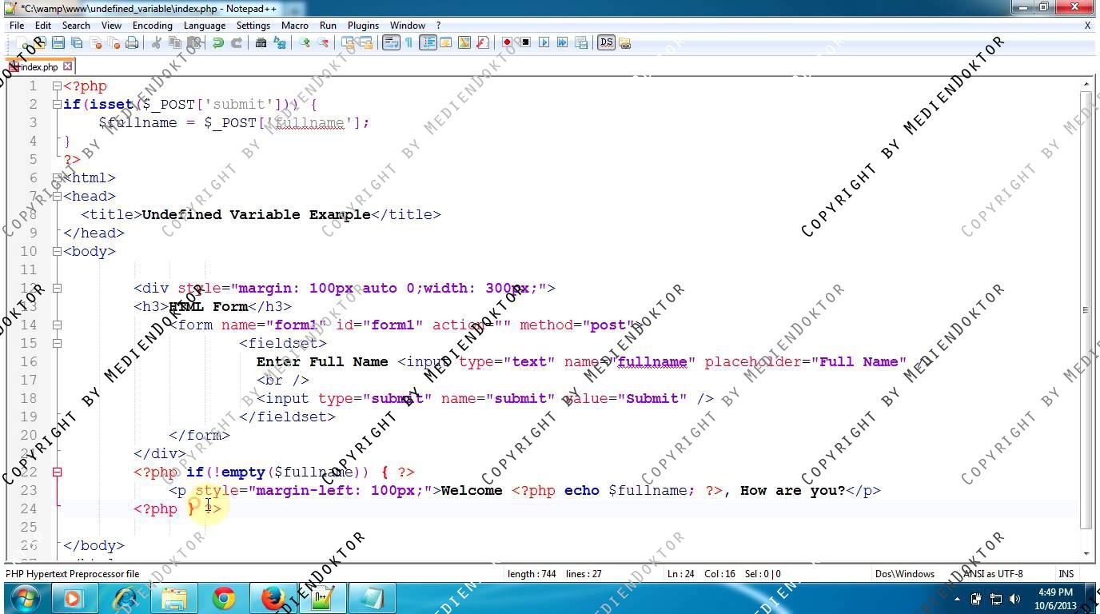Toggle Word Wrap in the toolbar
This screenshot has height=614, width=1100.
(391, 43)
